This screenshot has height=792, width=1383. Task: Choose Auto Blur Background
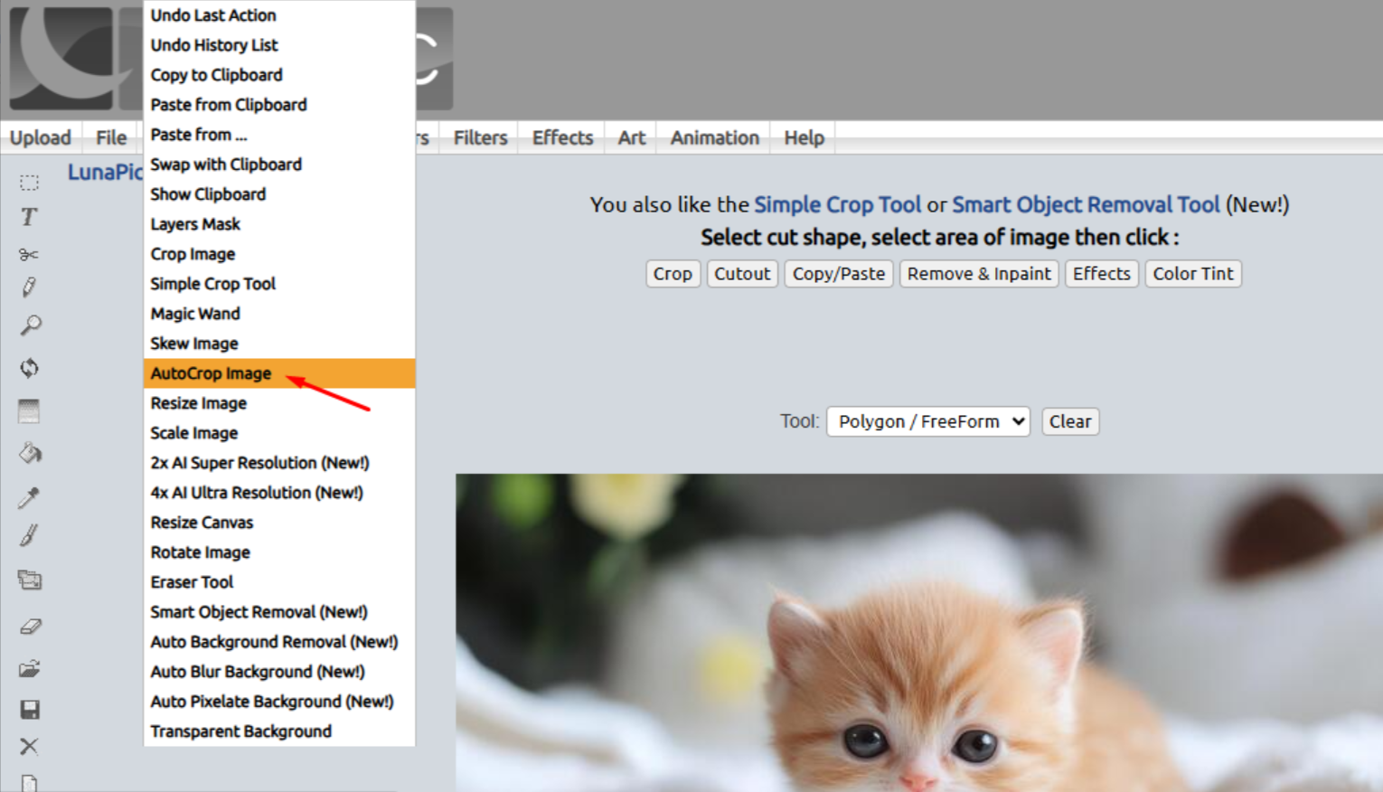click(279, 672)
